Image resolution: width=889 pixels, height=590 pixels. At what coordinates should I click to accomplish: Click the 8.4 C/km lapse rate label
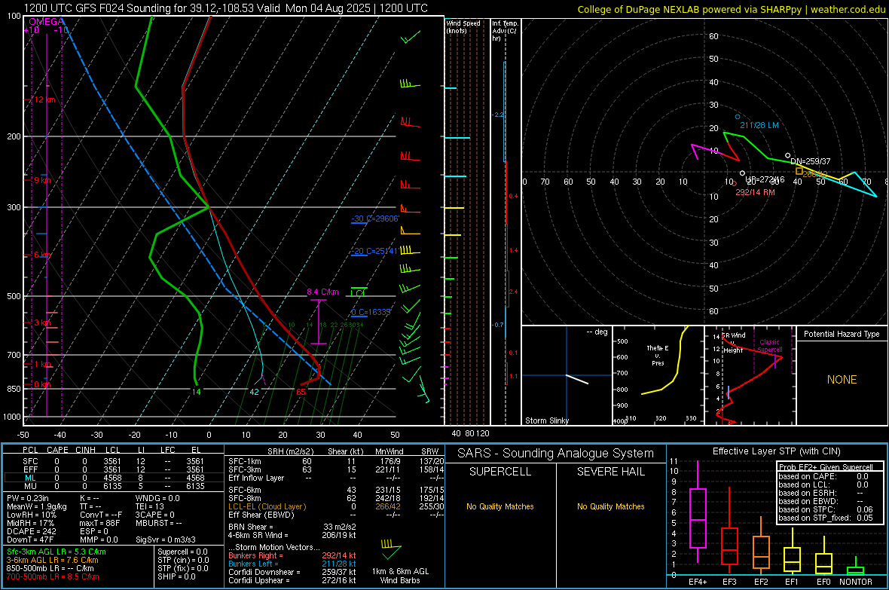[322, 292]
